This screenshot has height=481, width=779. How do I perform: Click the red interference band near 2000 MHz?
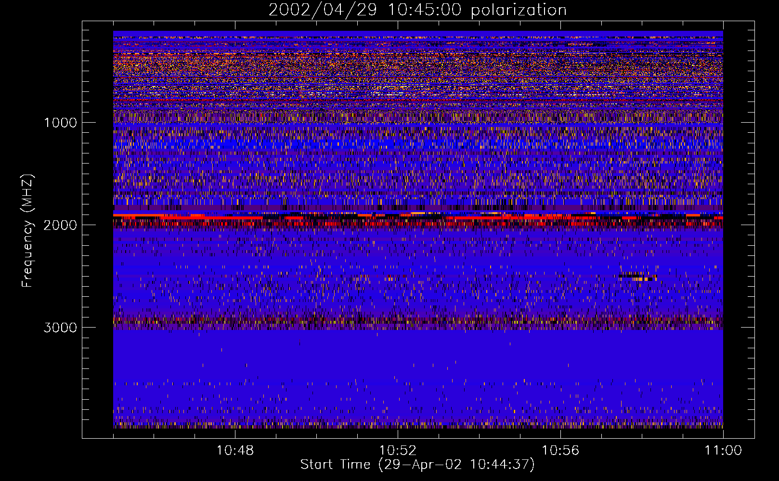[x=418, y=220]
